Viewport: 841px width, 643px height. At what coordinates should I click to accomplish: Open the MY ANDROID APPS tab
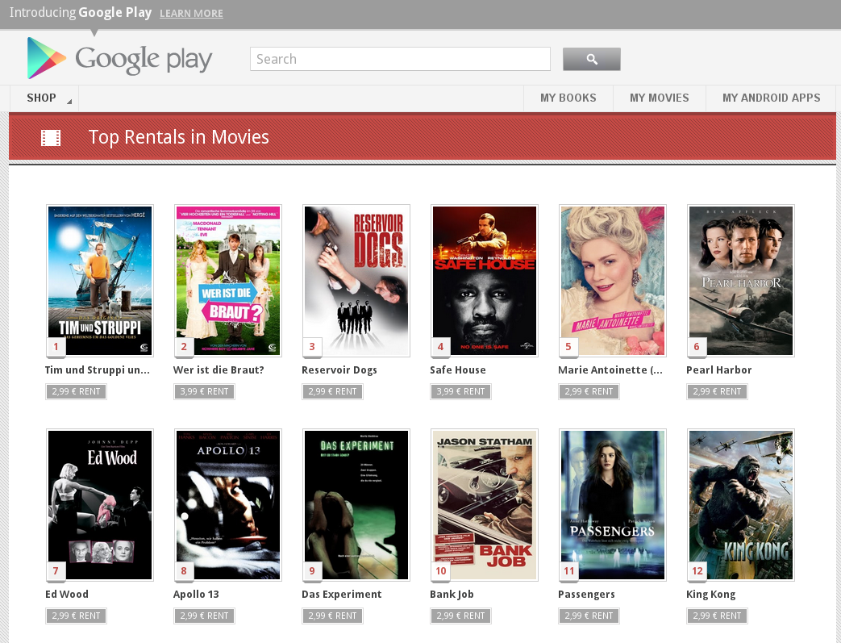point(772,98)
